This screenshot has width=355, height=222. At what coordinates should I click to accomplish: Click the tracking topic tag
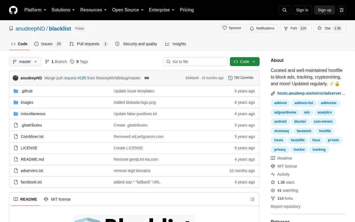click(319, 150)
